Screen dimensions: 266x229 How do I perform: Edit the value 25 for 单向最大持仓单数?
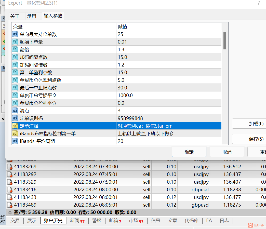169,34
